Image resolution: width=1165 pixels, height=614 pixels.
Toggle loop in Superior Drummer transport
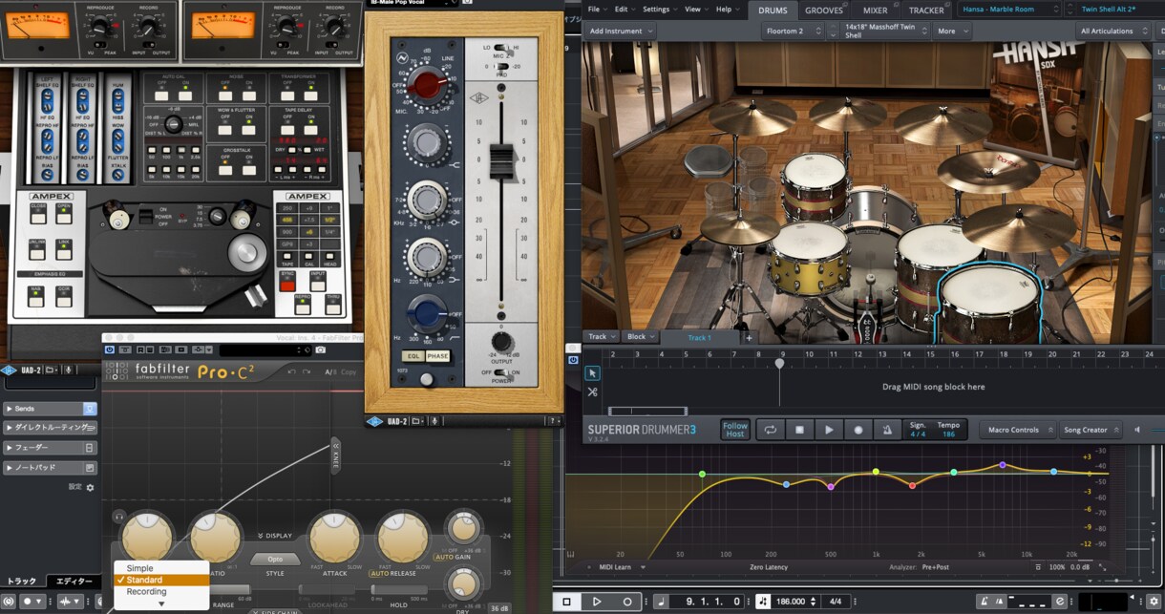pos(770,430)
